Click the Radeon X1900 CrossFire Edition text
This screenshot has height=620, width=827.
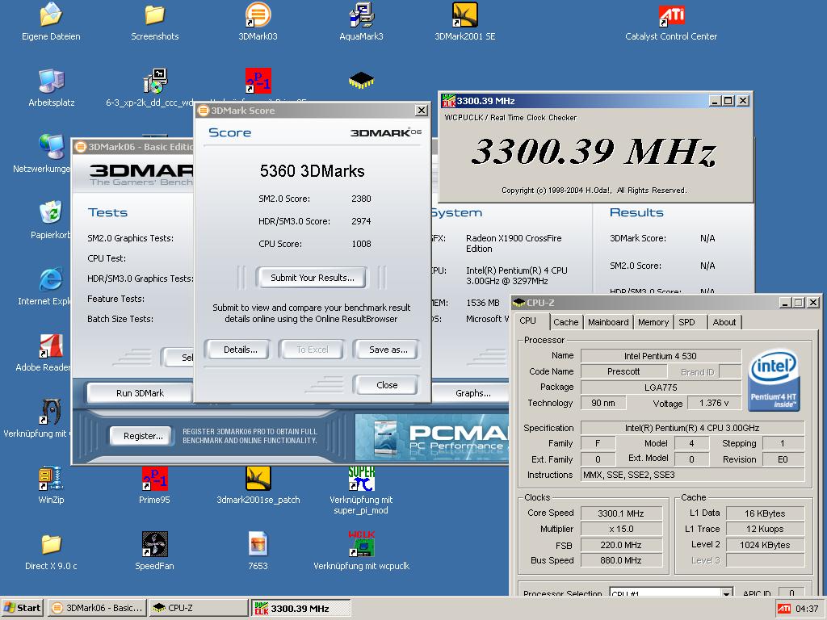(513, 243)
